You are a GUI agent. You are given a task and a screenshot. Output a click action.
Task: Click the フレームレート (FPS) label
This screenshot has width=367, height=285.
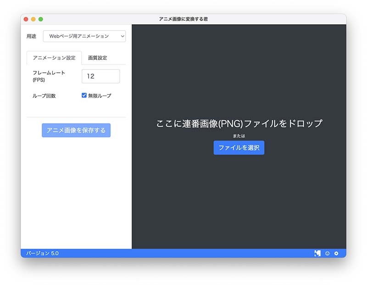tap(49, 76)
